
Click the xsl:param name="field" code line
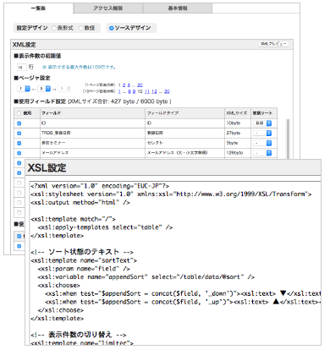point(84,269)
